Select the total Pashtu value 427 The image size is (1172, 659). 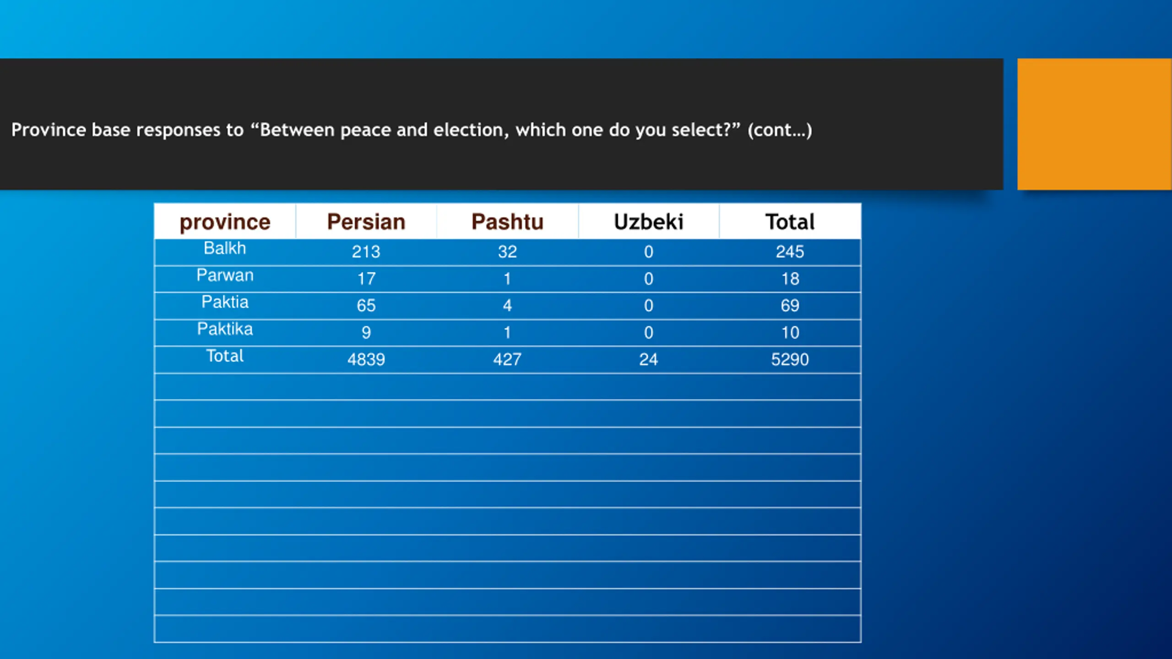(507, 360)
